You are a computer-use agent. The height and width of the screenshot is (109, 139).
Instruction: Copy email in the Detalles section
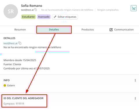coord(20,43)
